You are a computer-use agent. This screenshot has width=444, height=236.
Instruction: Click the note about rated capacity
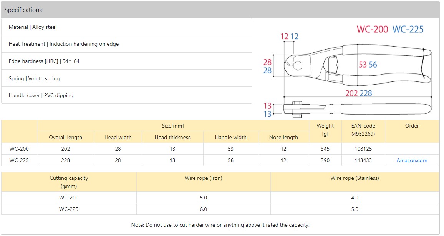(220, 225)
